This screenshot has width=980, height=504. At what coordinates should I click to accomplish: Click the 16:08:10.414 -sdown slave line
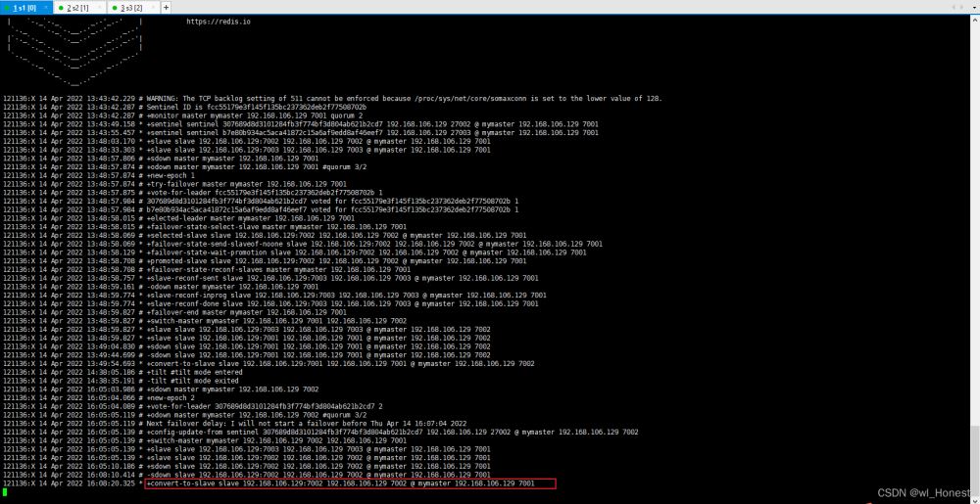point(247,474)
